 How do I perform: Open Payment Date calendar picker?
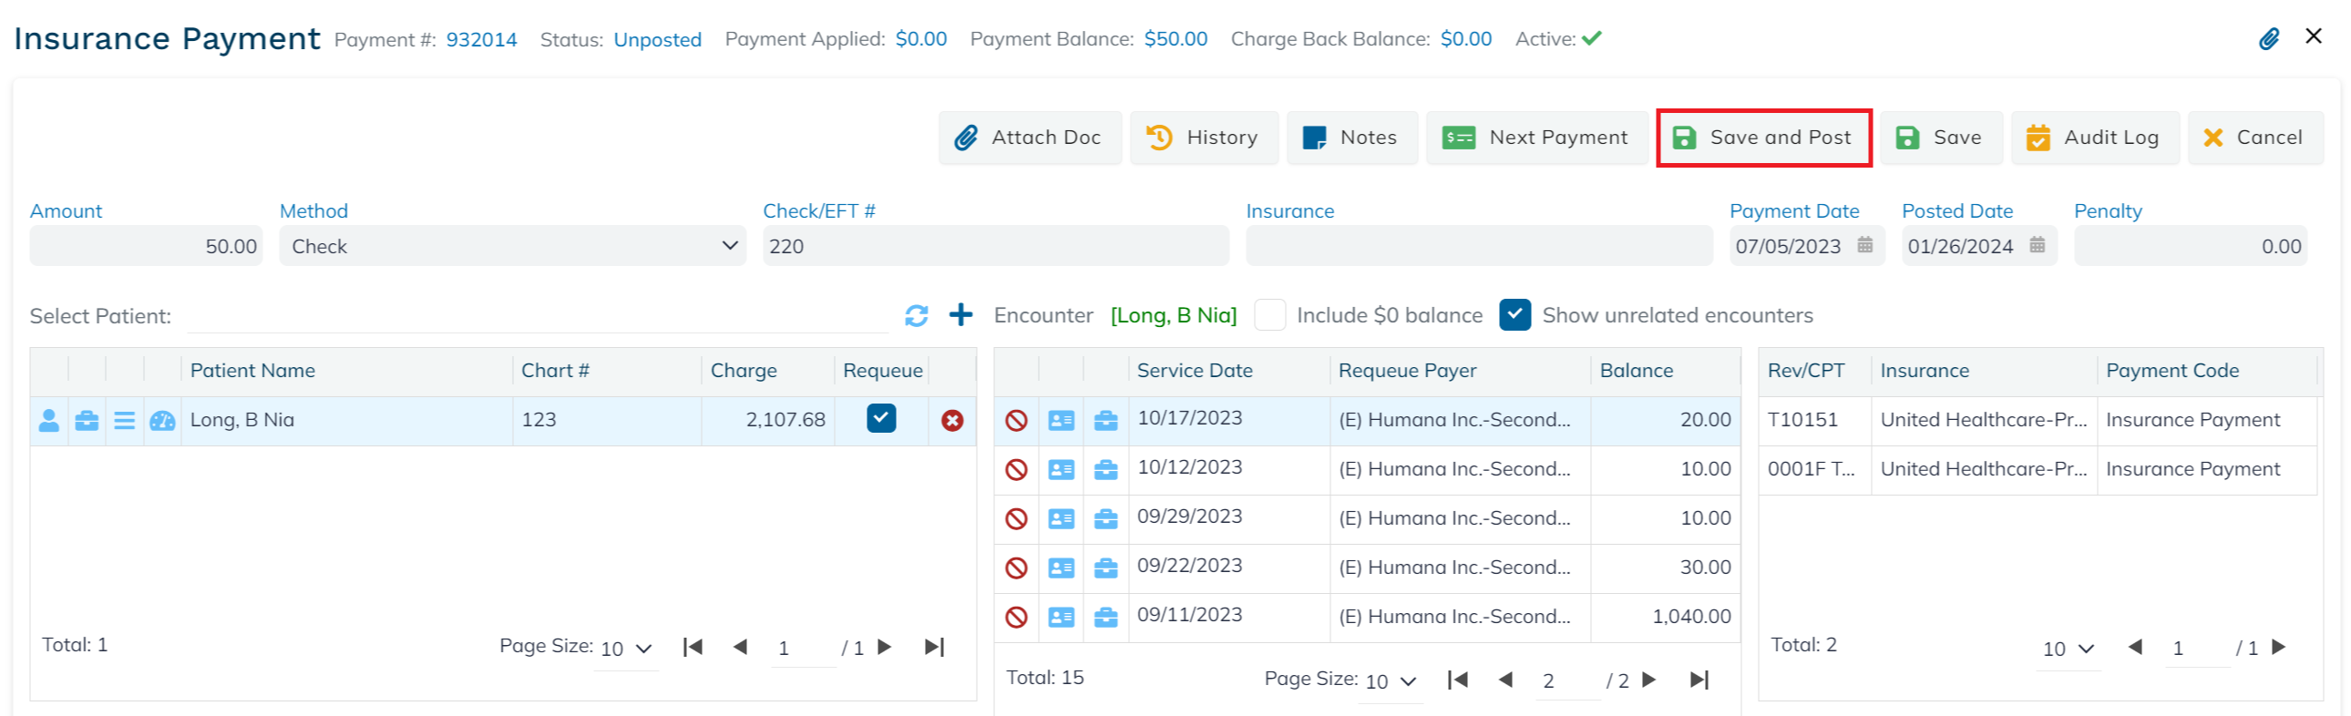(1865, 245)
